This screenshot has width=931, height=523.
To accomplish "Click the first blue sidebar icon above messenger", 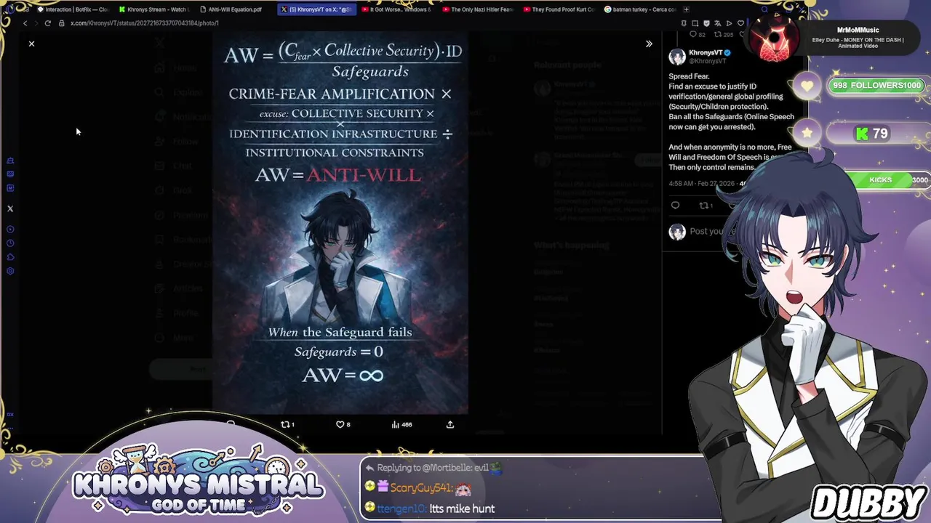I will click(10, 161).
